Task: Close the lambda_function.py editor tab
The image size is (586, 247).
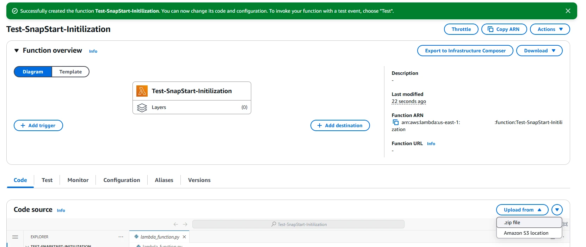Action: coord(184,237)
